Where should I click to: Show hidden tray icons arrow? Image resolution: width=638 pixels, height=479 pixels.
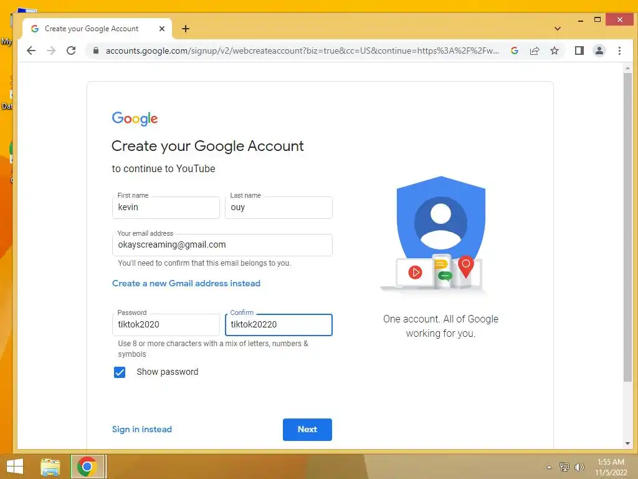tap(549, 467)
